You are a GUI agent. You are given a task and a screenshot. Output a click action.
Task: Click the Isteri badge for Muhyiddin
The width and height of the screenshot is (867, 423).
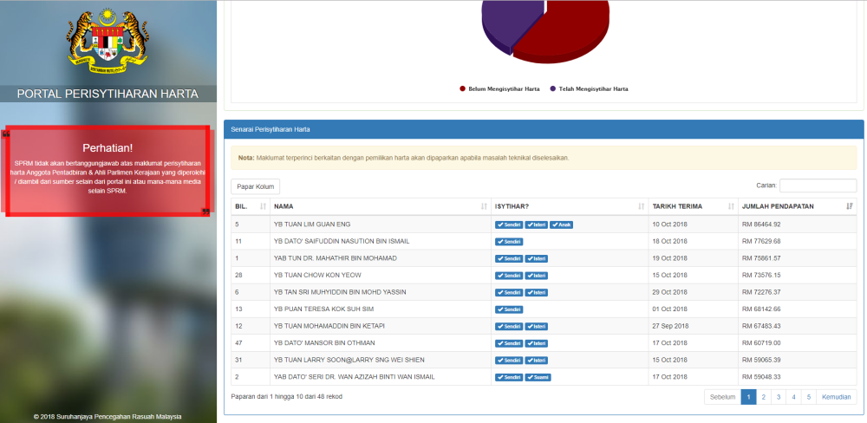(537, 292)
